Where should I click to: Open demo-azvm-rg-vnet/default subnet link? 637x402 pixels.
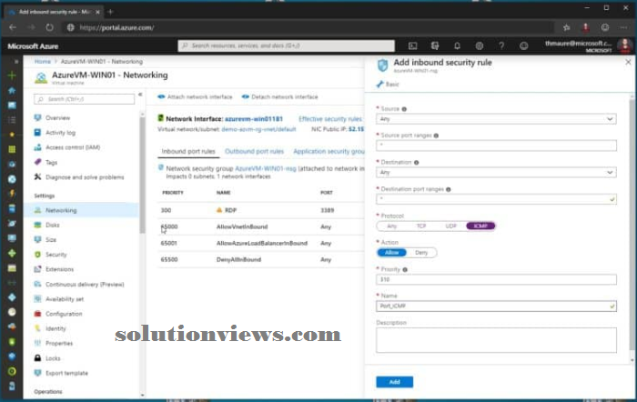point(258,129)
